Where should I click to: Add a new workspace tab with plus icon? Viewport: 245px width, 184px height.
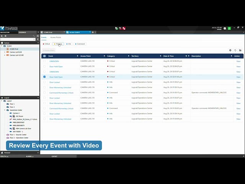pos(93,32)
